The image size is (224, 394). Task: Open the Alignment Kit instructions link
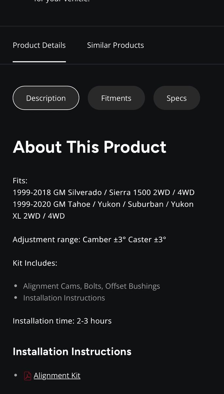(57, 376)
